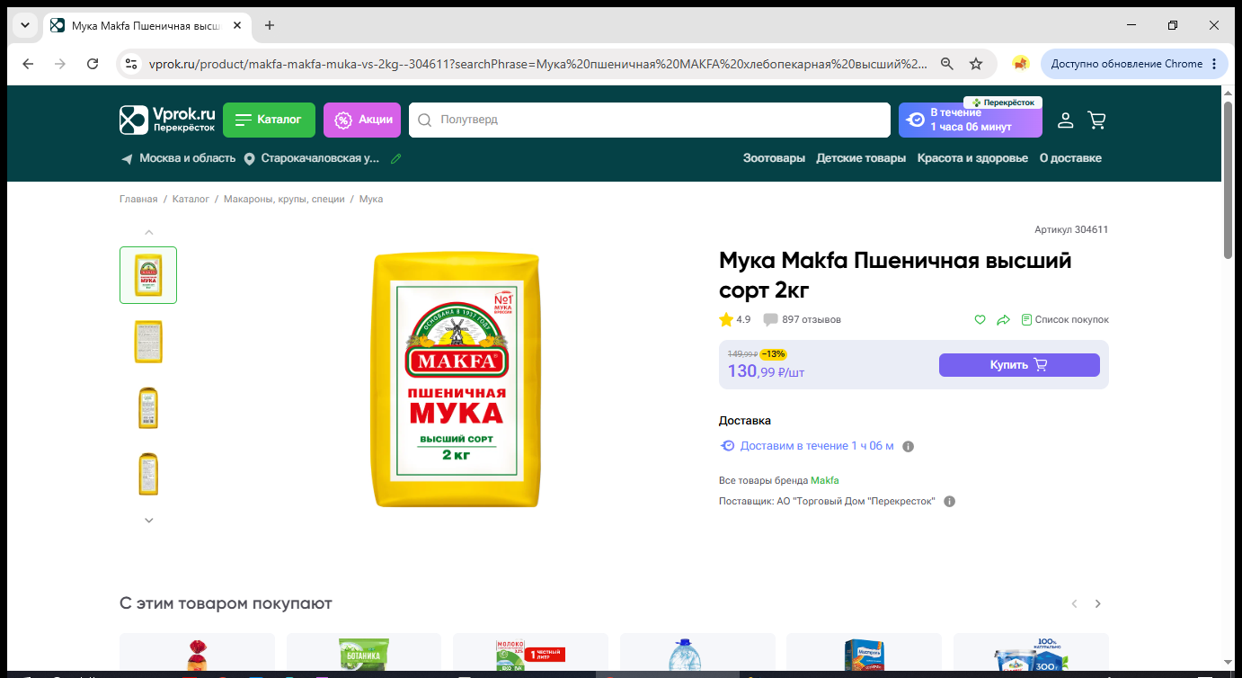1242x678 pixels.
Task: Click the product title Мука Makfa Пшеничная
Action: click(x=895, y=275)
